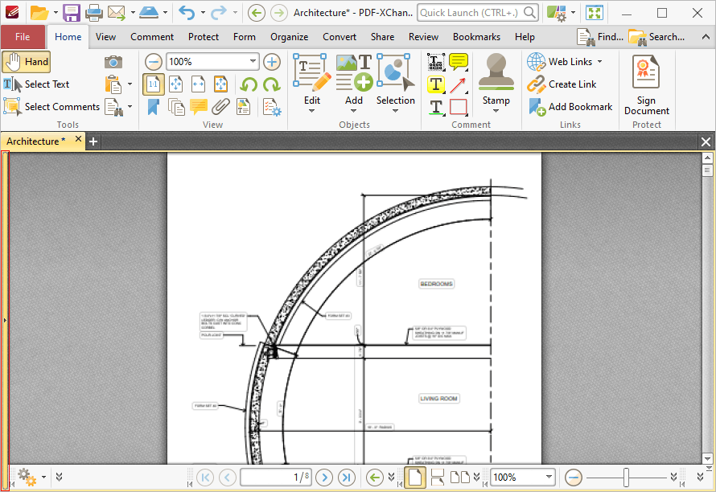Viewport: 716px width, 492px height.
Task: Expand the Edit objects dropdown
Action: (312, 111)
